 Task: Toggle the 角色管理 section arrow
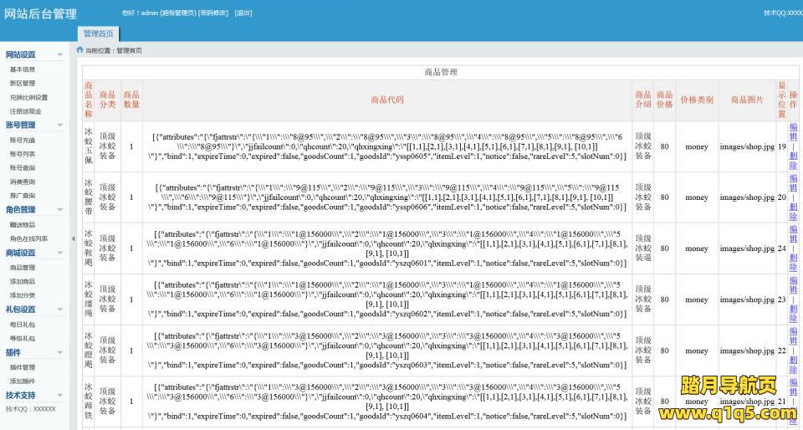tap(59, 210)
